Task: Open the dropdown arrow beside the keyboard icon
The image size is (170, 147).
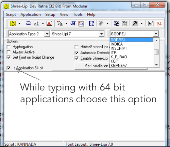Action: click(107, 23)
